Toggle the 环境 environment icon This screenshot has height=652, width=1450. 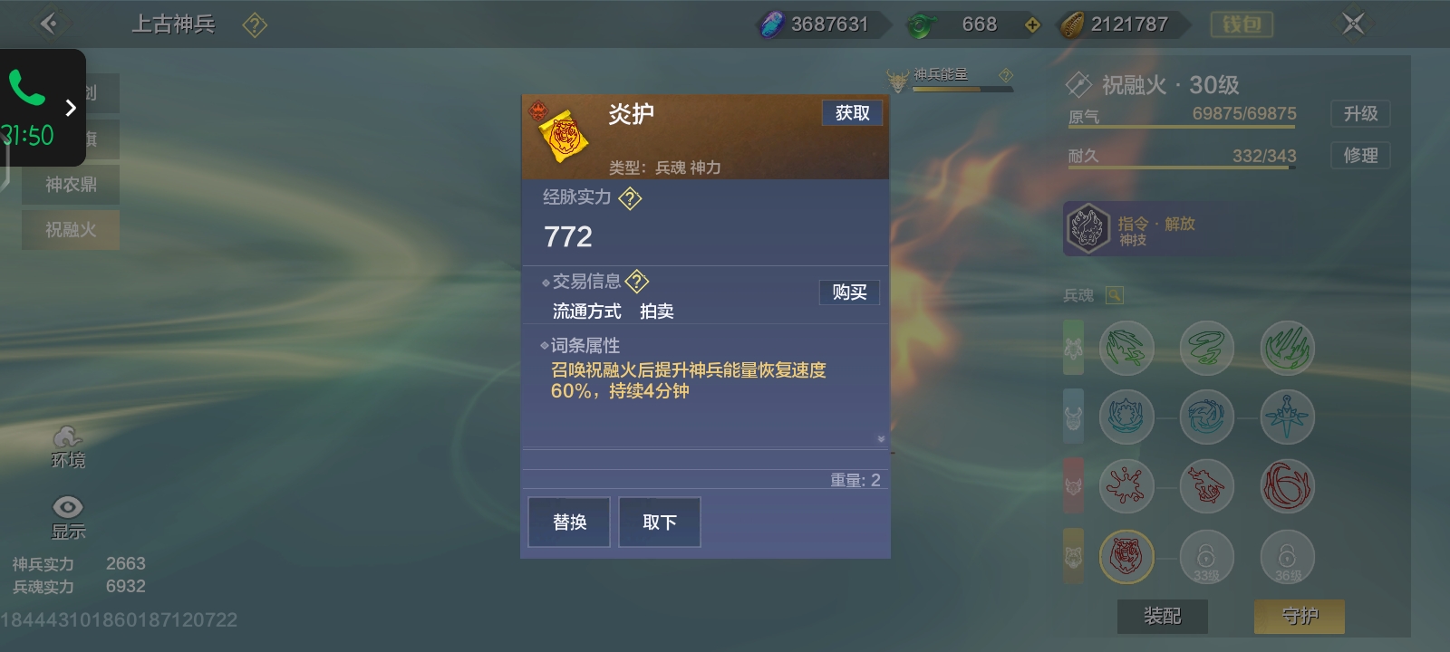pyautogui.click(x=67, y=437)
